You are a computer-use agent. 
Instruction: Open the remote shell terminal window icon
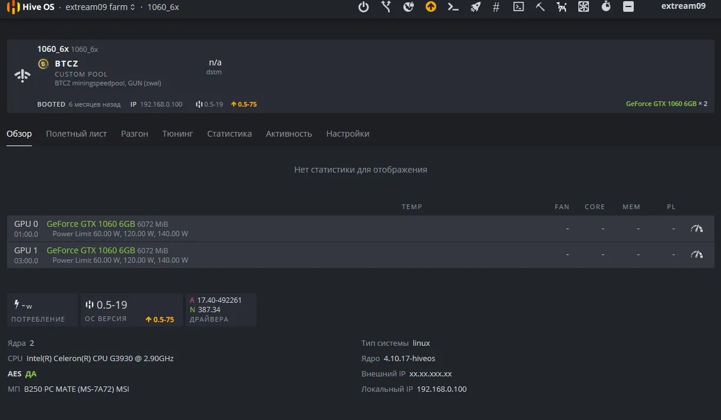tap(518, 7)
